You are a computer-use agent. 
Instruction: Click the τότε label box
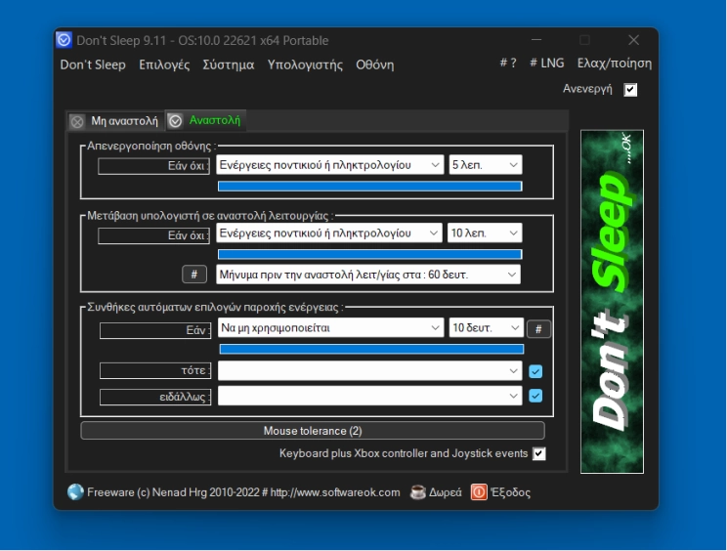[155, 370]
